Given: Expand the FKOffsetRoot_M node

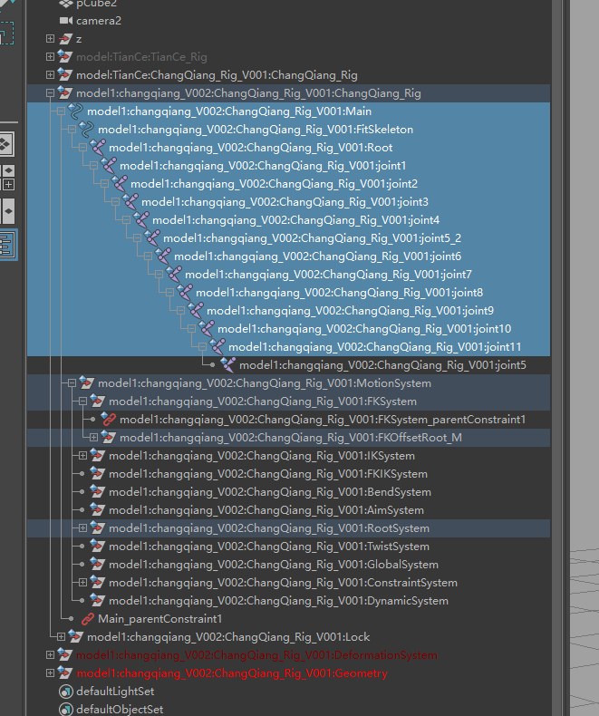Looking at the screenshot, I should coord(93,438).
